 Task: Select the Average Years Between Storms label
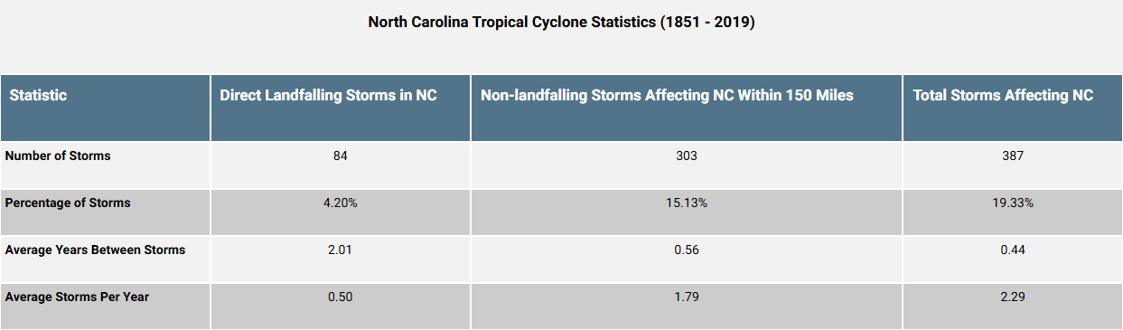[x=95, y=250]
